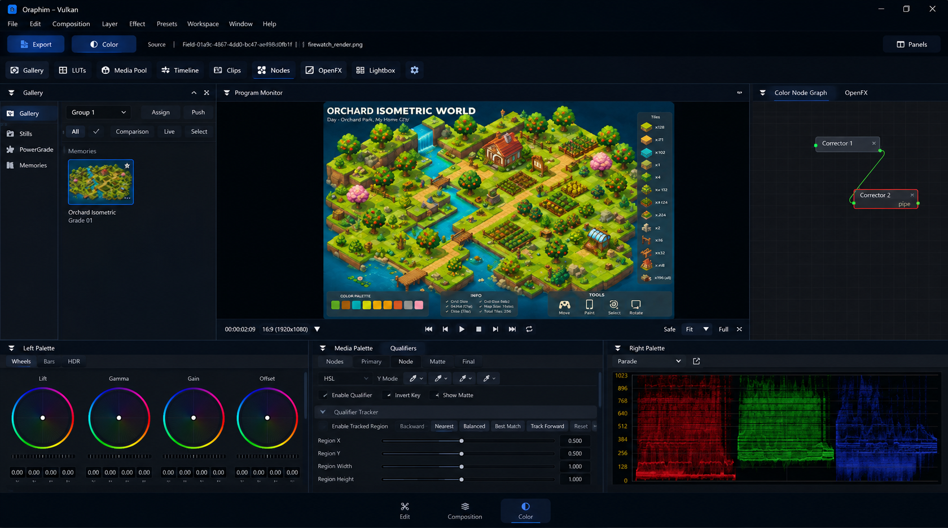
Task: Click the Export button
Action: pyautogui.click(x=36, y=45)
